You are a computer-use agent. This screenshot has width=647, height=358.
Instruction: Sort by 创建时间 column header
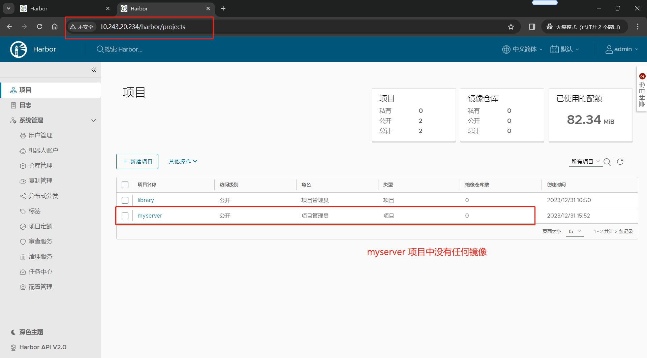556,185
